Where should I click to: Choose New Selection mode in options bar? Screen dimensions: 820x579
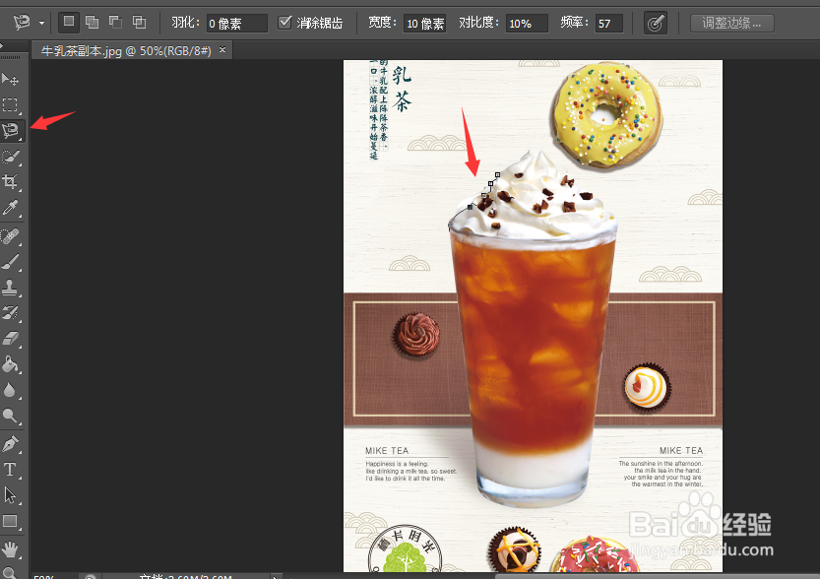point(69,22)
